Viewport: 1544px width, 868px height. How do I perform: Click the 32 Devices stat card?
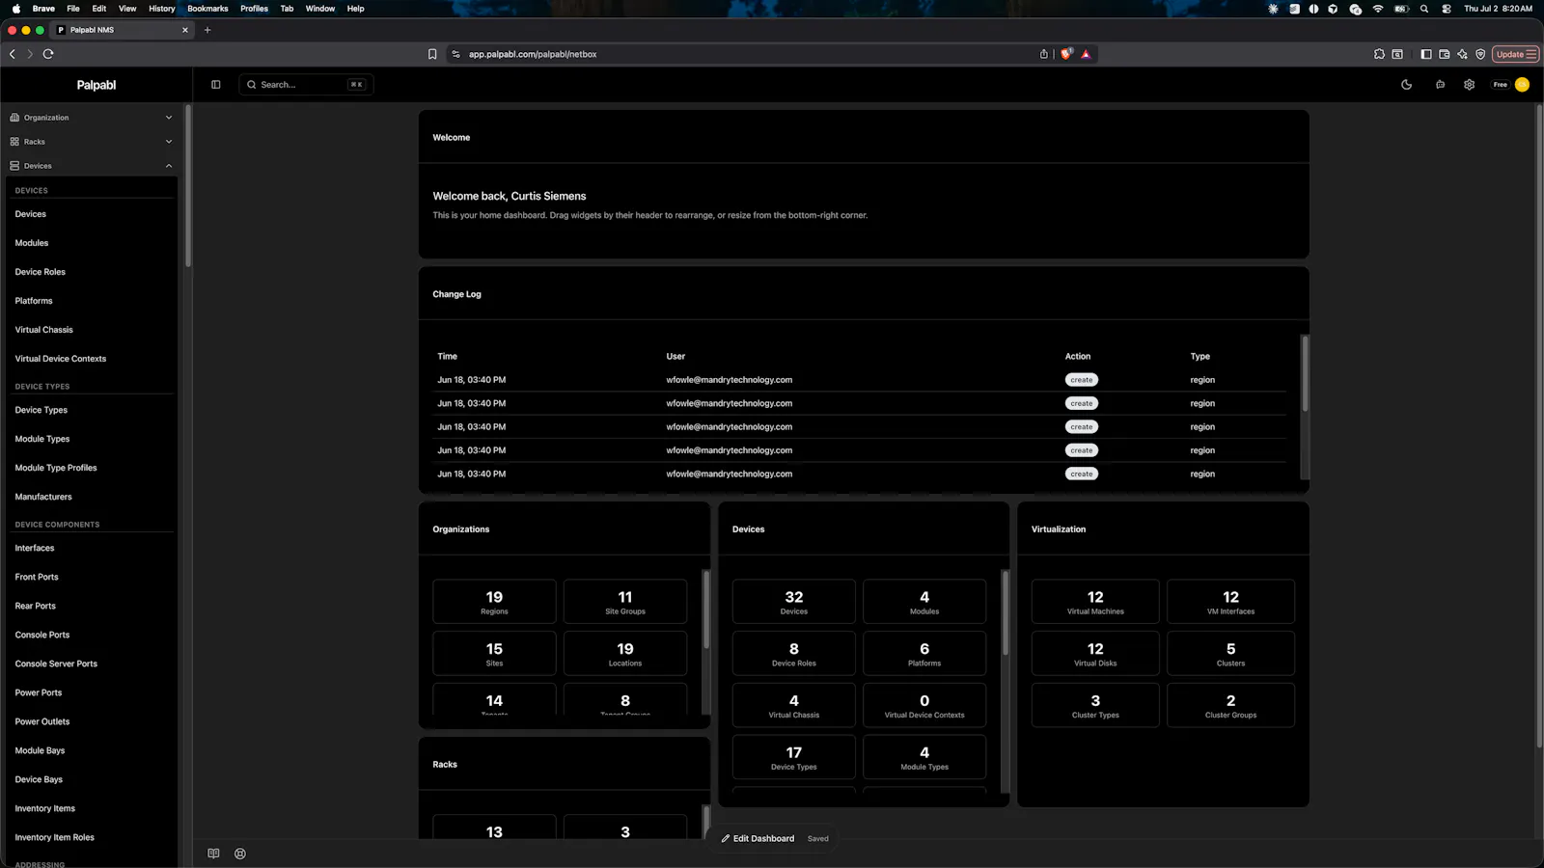[x=794, y=602]
